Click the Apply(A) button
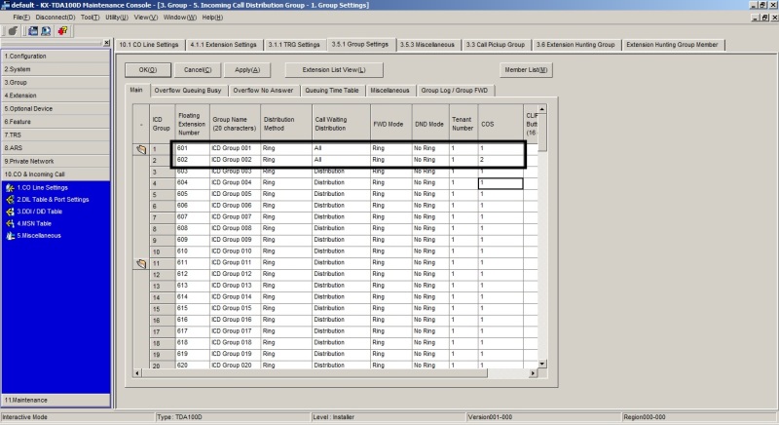 247,70
